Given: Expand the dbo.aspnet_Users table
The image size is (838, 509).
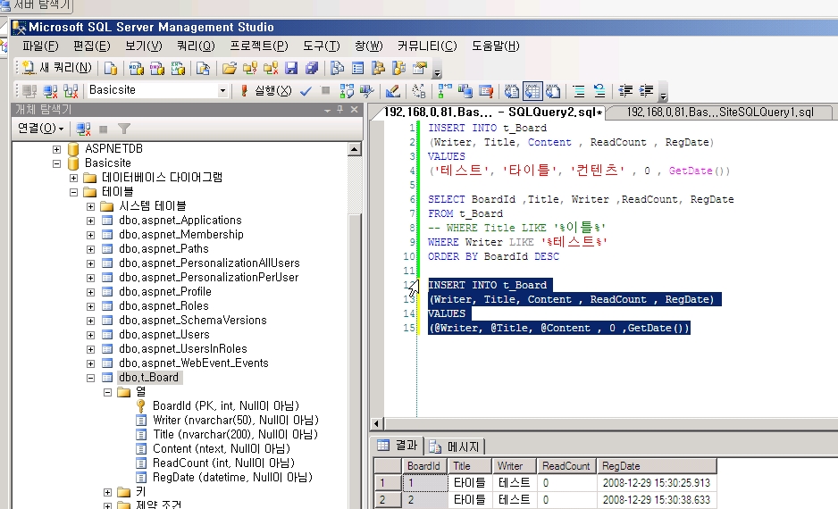Looking at the screenshot, I should 91,335.
